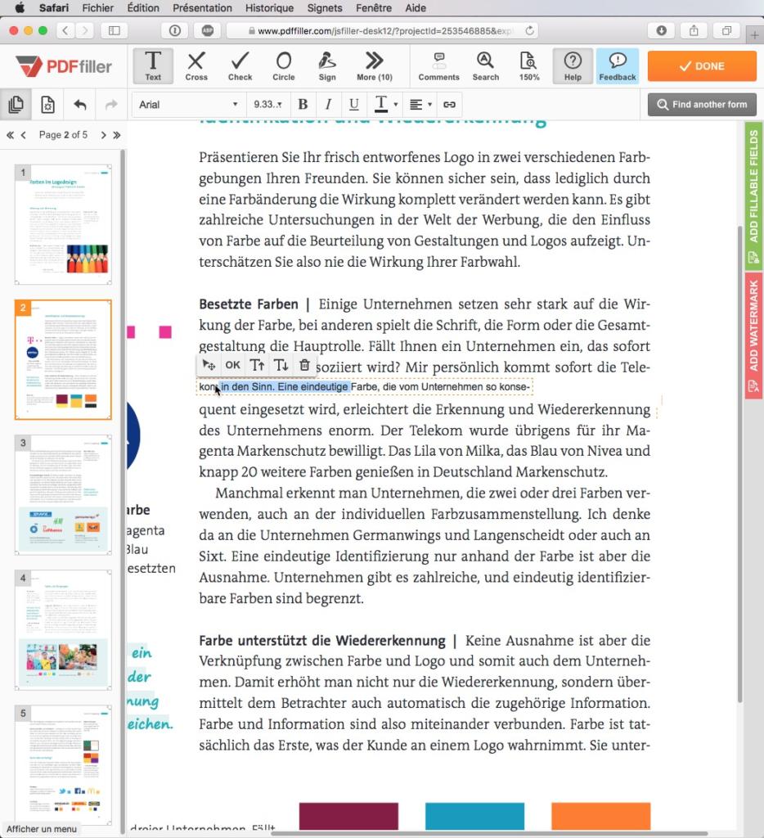
Task: Click the text color T button
Action: (381, 104)
